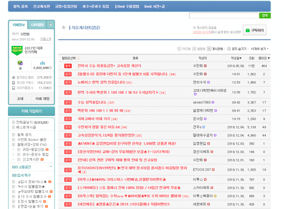This screenshot has height=209, width=284.
Task: Click the cafe tree level icon 숲
Action: 20,63
